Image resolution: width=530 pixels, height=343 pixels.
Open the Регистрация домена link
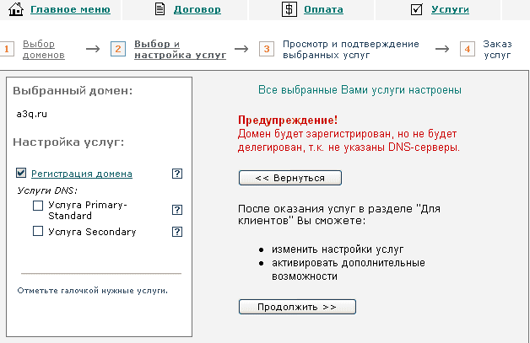81,174
